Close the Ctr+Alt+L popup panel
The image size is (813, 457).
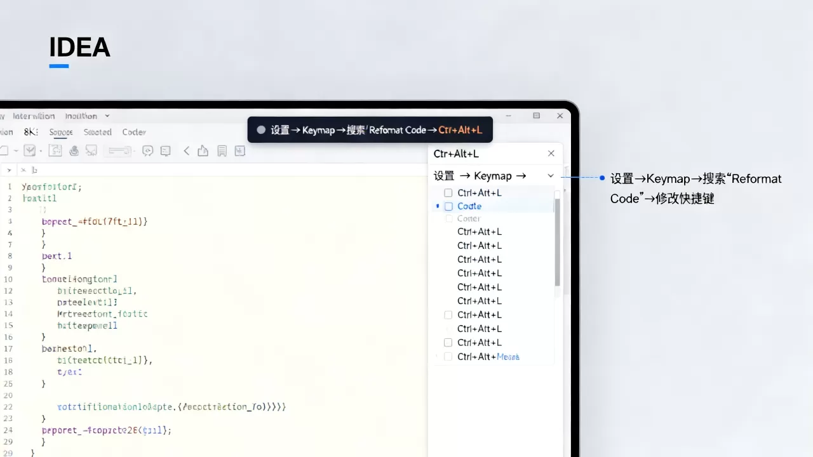(x=551, y=154)
